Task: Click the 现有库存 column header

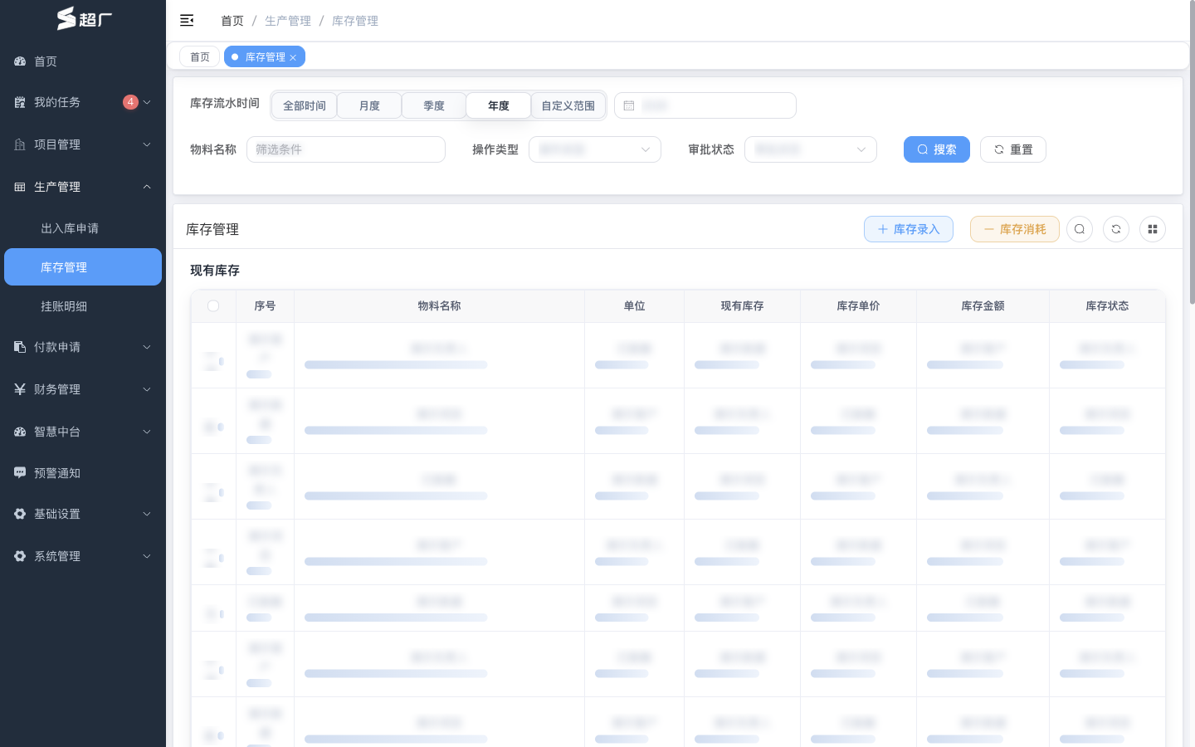Action: tap(743, 306)
